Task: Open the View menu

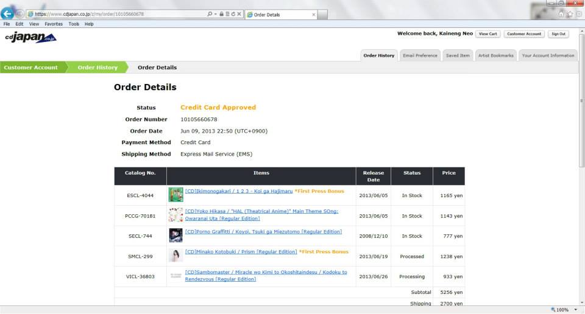Action: [x=34, y=24]
